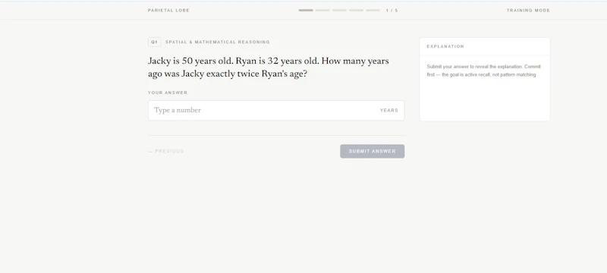Click 'Spatial & Mathematical Reasoning' category label

(218, 42)
